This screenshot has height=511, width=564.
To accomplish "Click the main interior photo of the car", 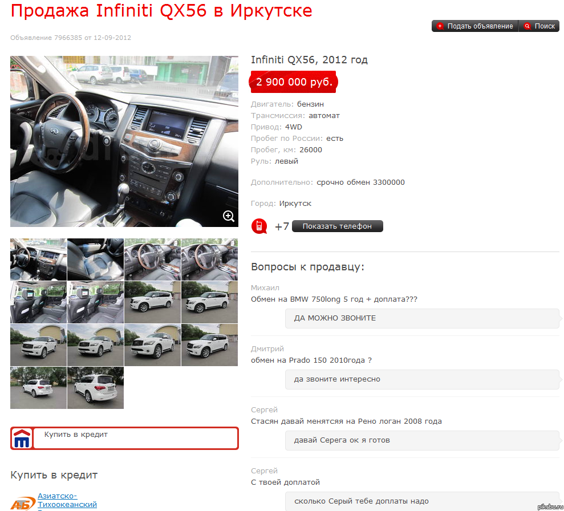I will 124,141.
